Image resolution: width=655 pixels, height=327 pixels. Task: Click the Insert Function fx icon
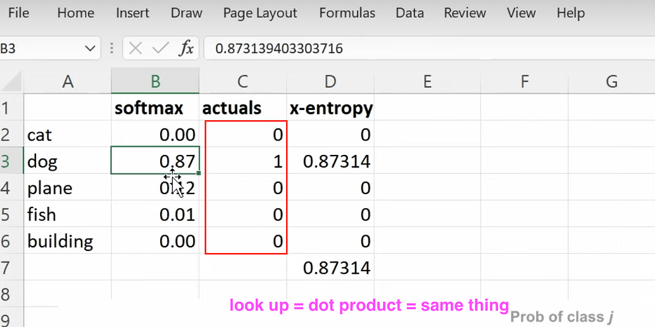[186, 48]
